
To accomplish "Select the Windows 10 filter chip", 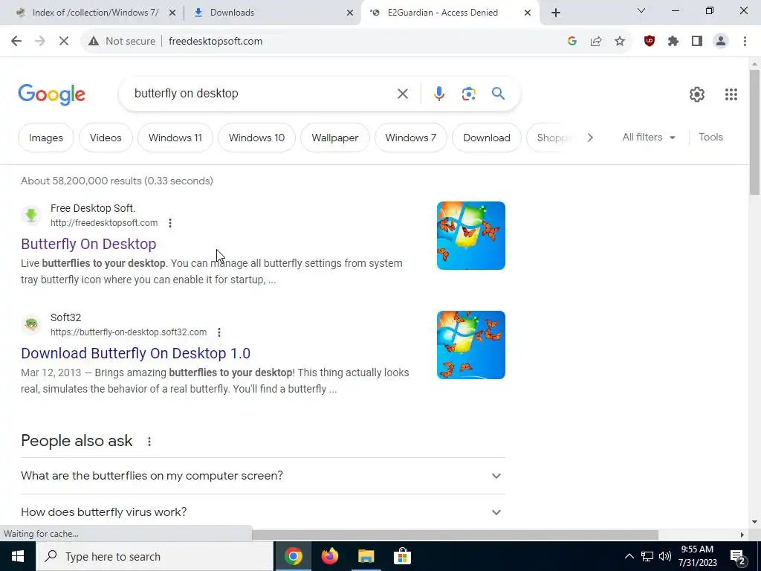I will coord(256,138).
